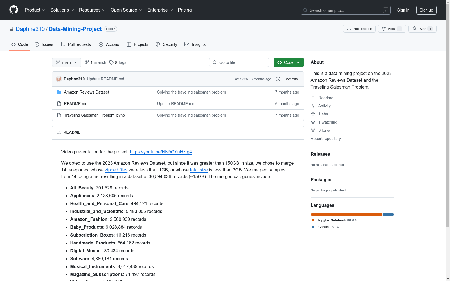Click the book icon next to Readme in About
Image resolution: width=450 pixels, height=281 pixels.
point(313,98)
